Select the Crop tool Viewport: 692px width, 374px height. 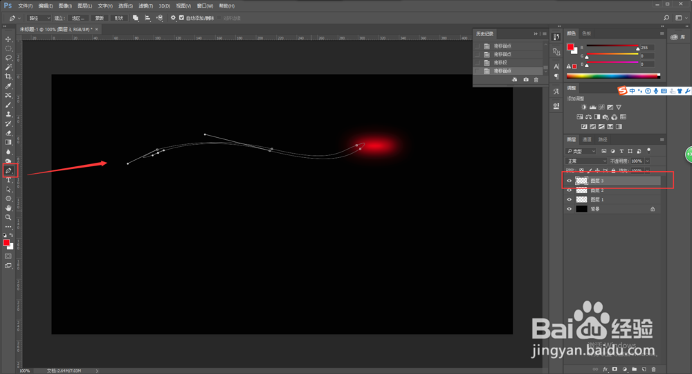coord(8,76)
